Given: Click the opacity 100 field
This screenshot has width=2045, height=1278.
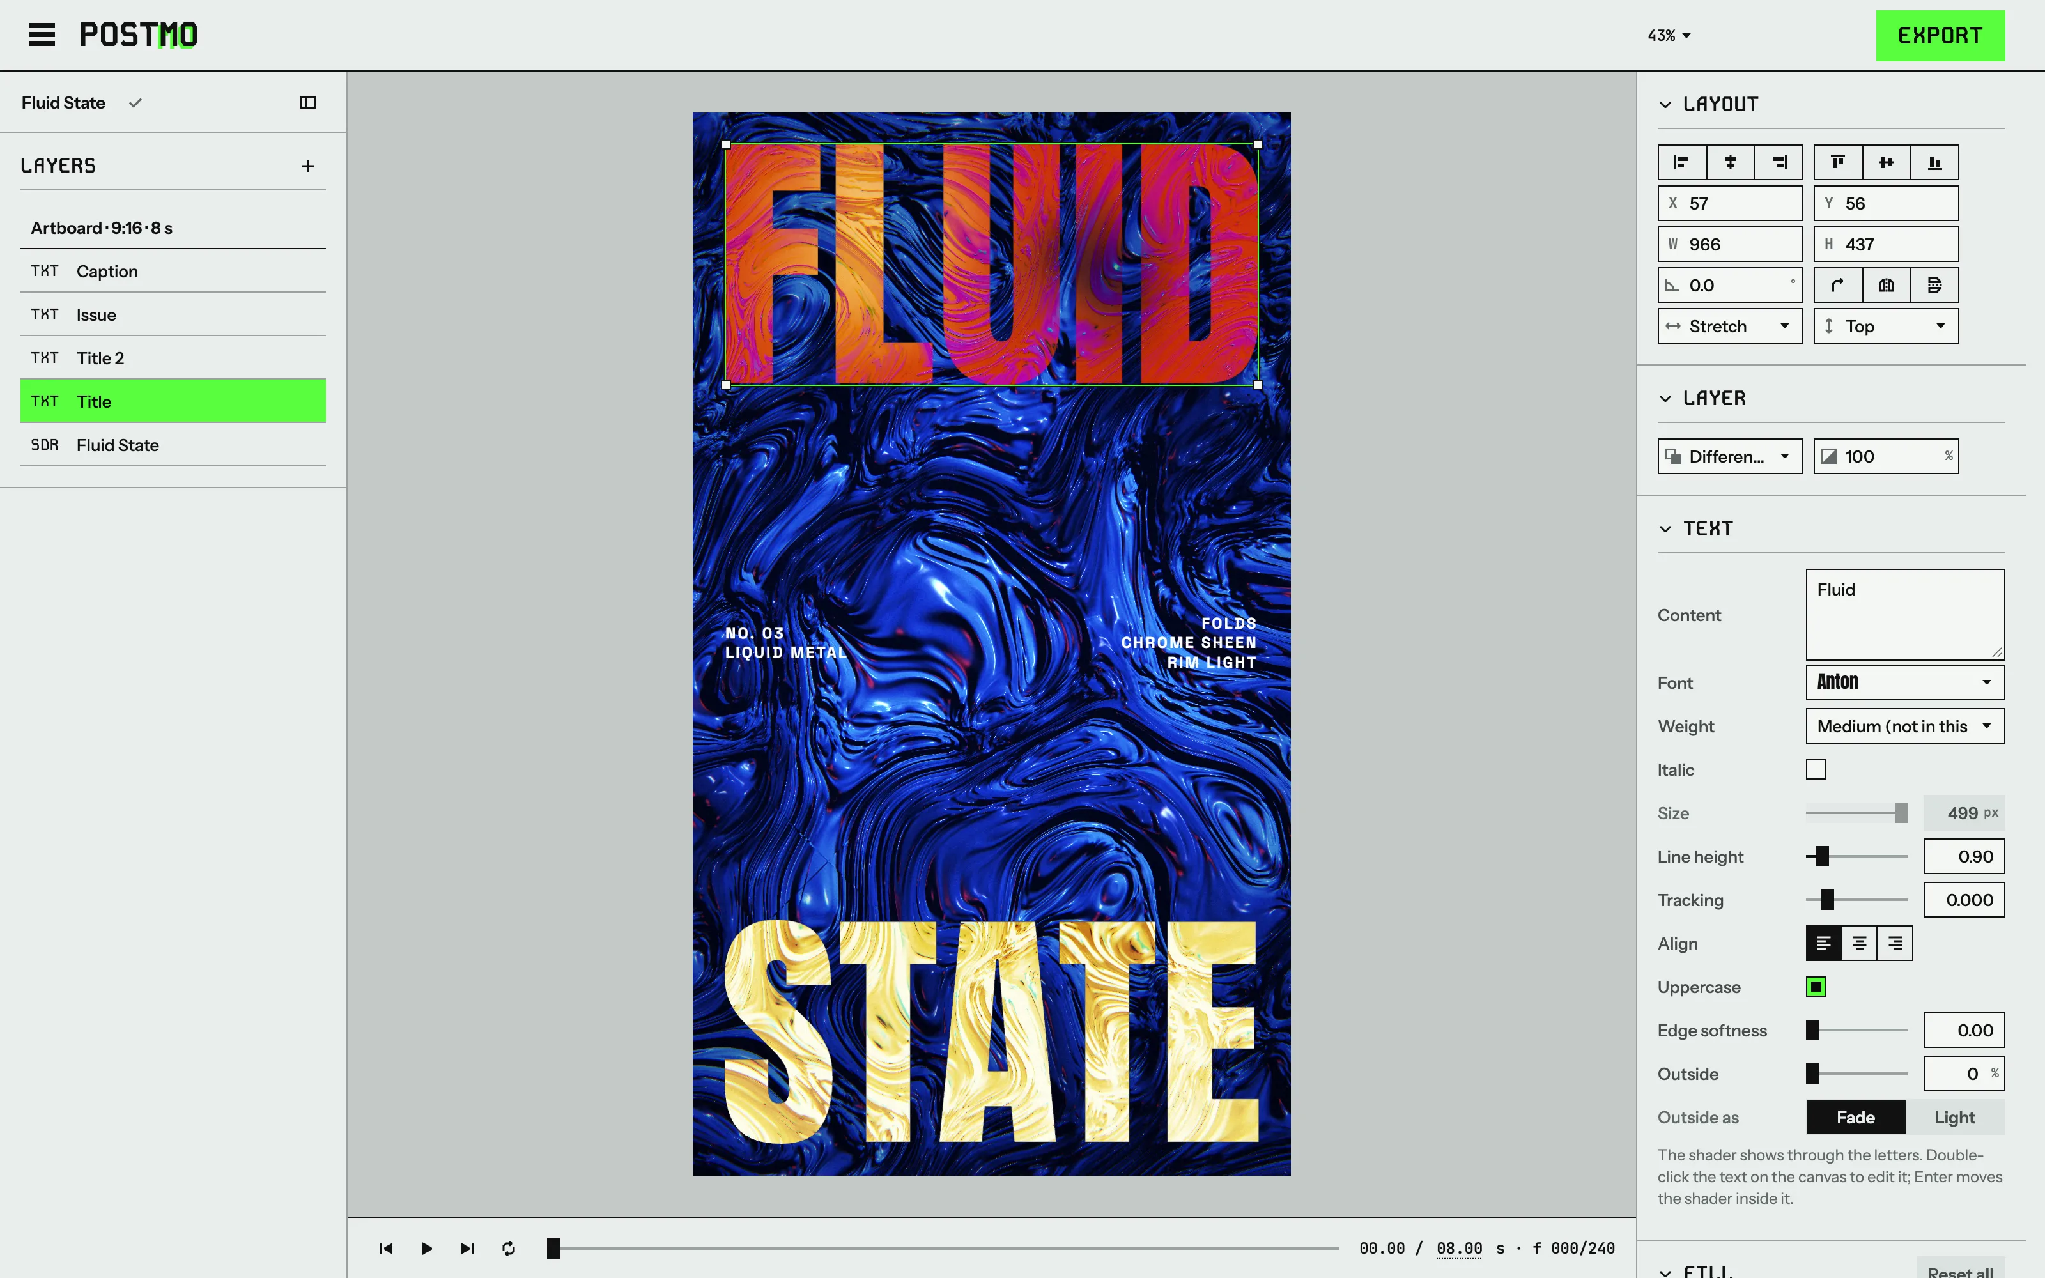Looking at the screenshot, I should pyautogui.click(x=1886, y=456).
